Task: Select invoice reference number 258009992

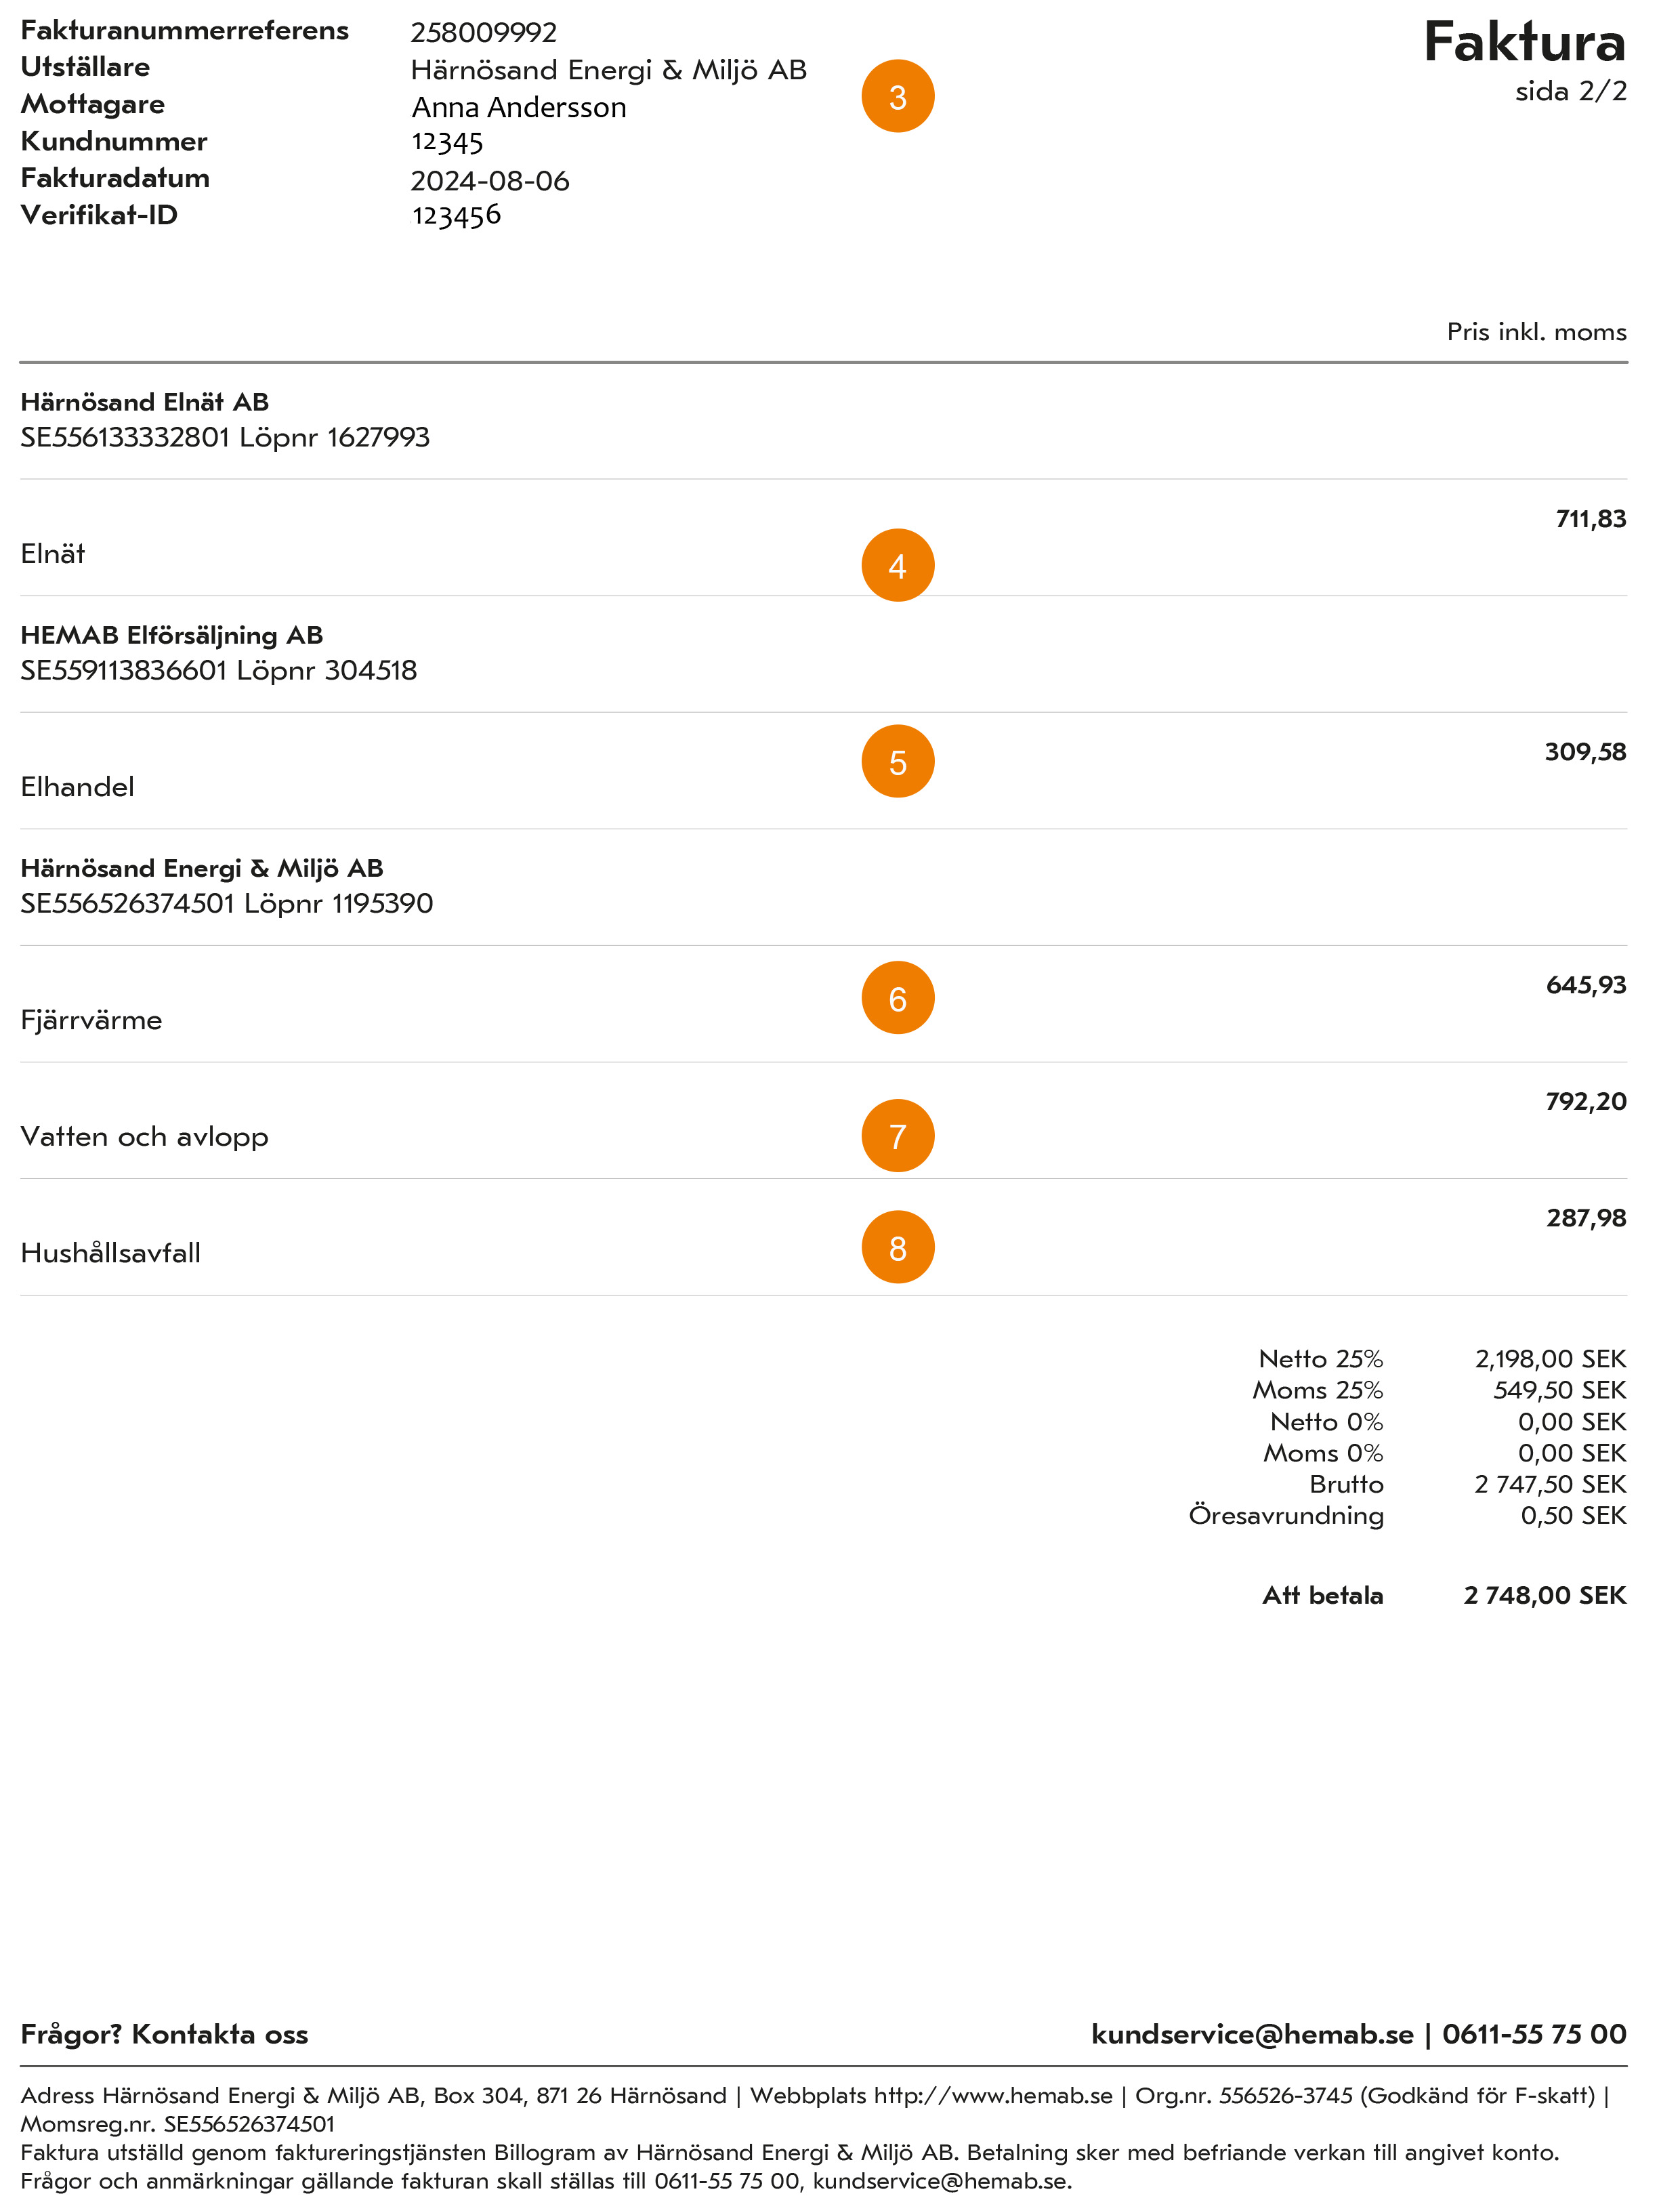Action: point(483,32)
